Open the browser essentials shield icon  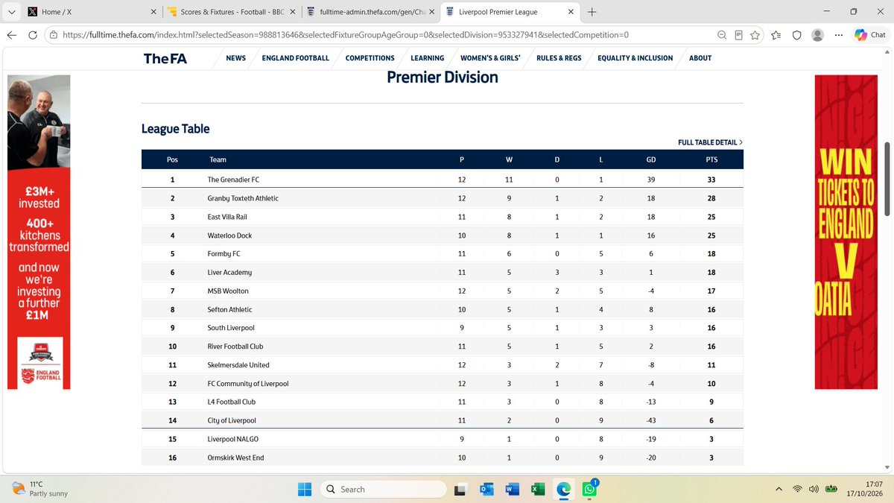(796, 35)
